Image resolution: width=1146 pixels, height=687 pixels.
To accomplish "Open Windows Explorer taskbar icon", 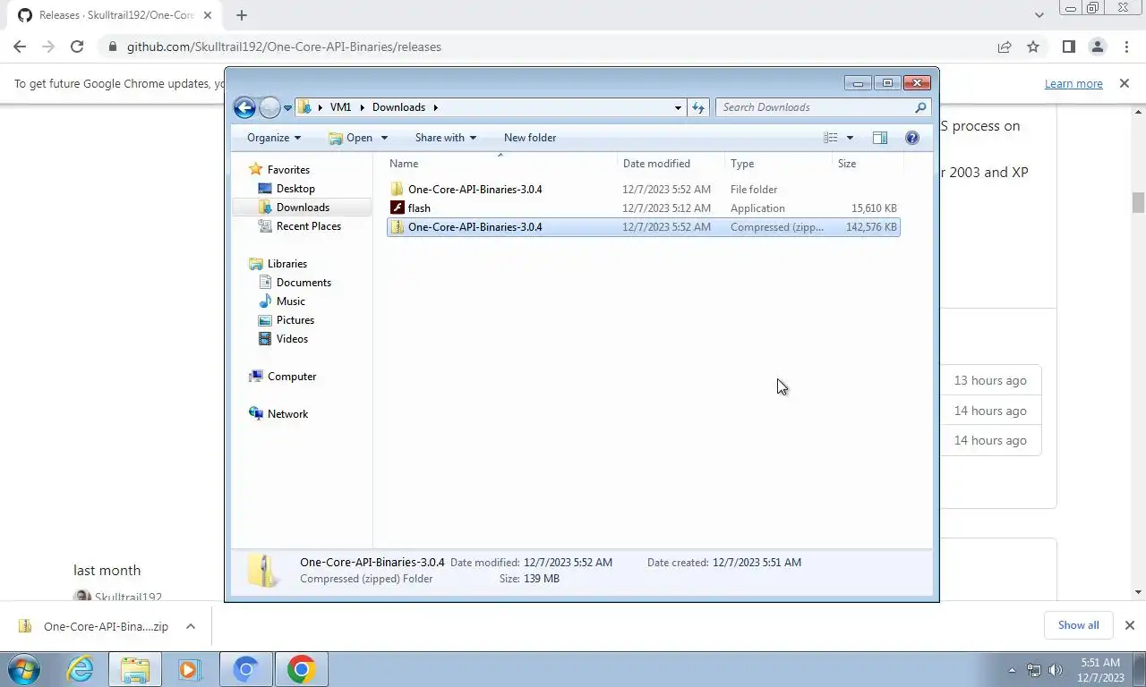I will (x=135, y=669).
